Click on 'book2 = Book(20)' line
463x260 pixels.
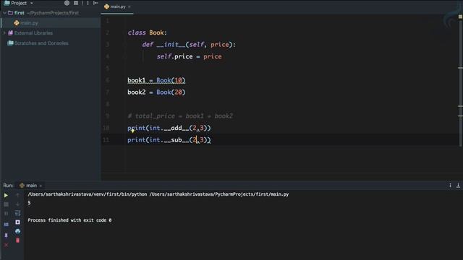click(156, 92)
